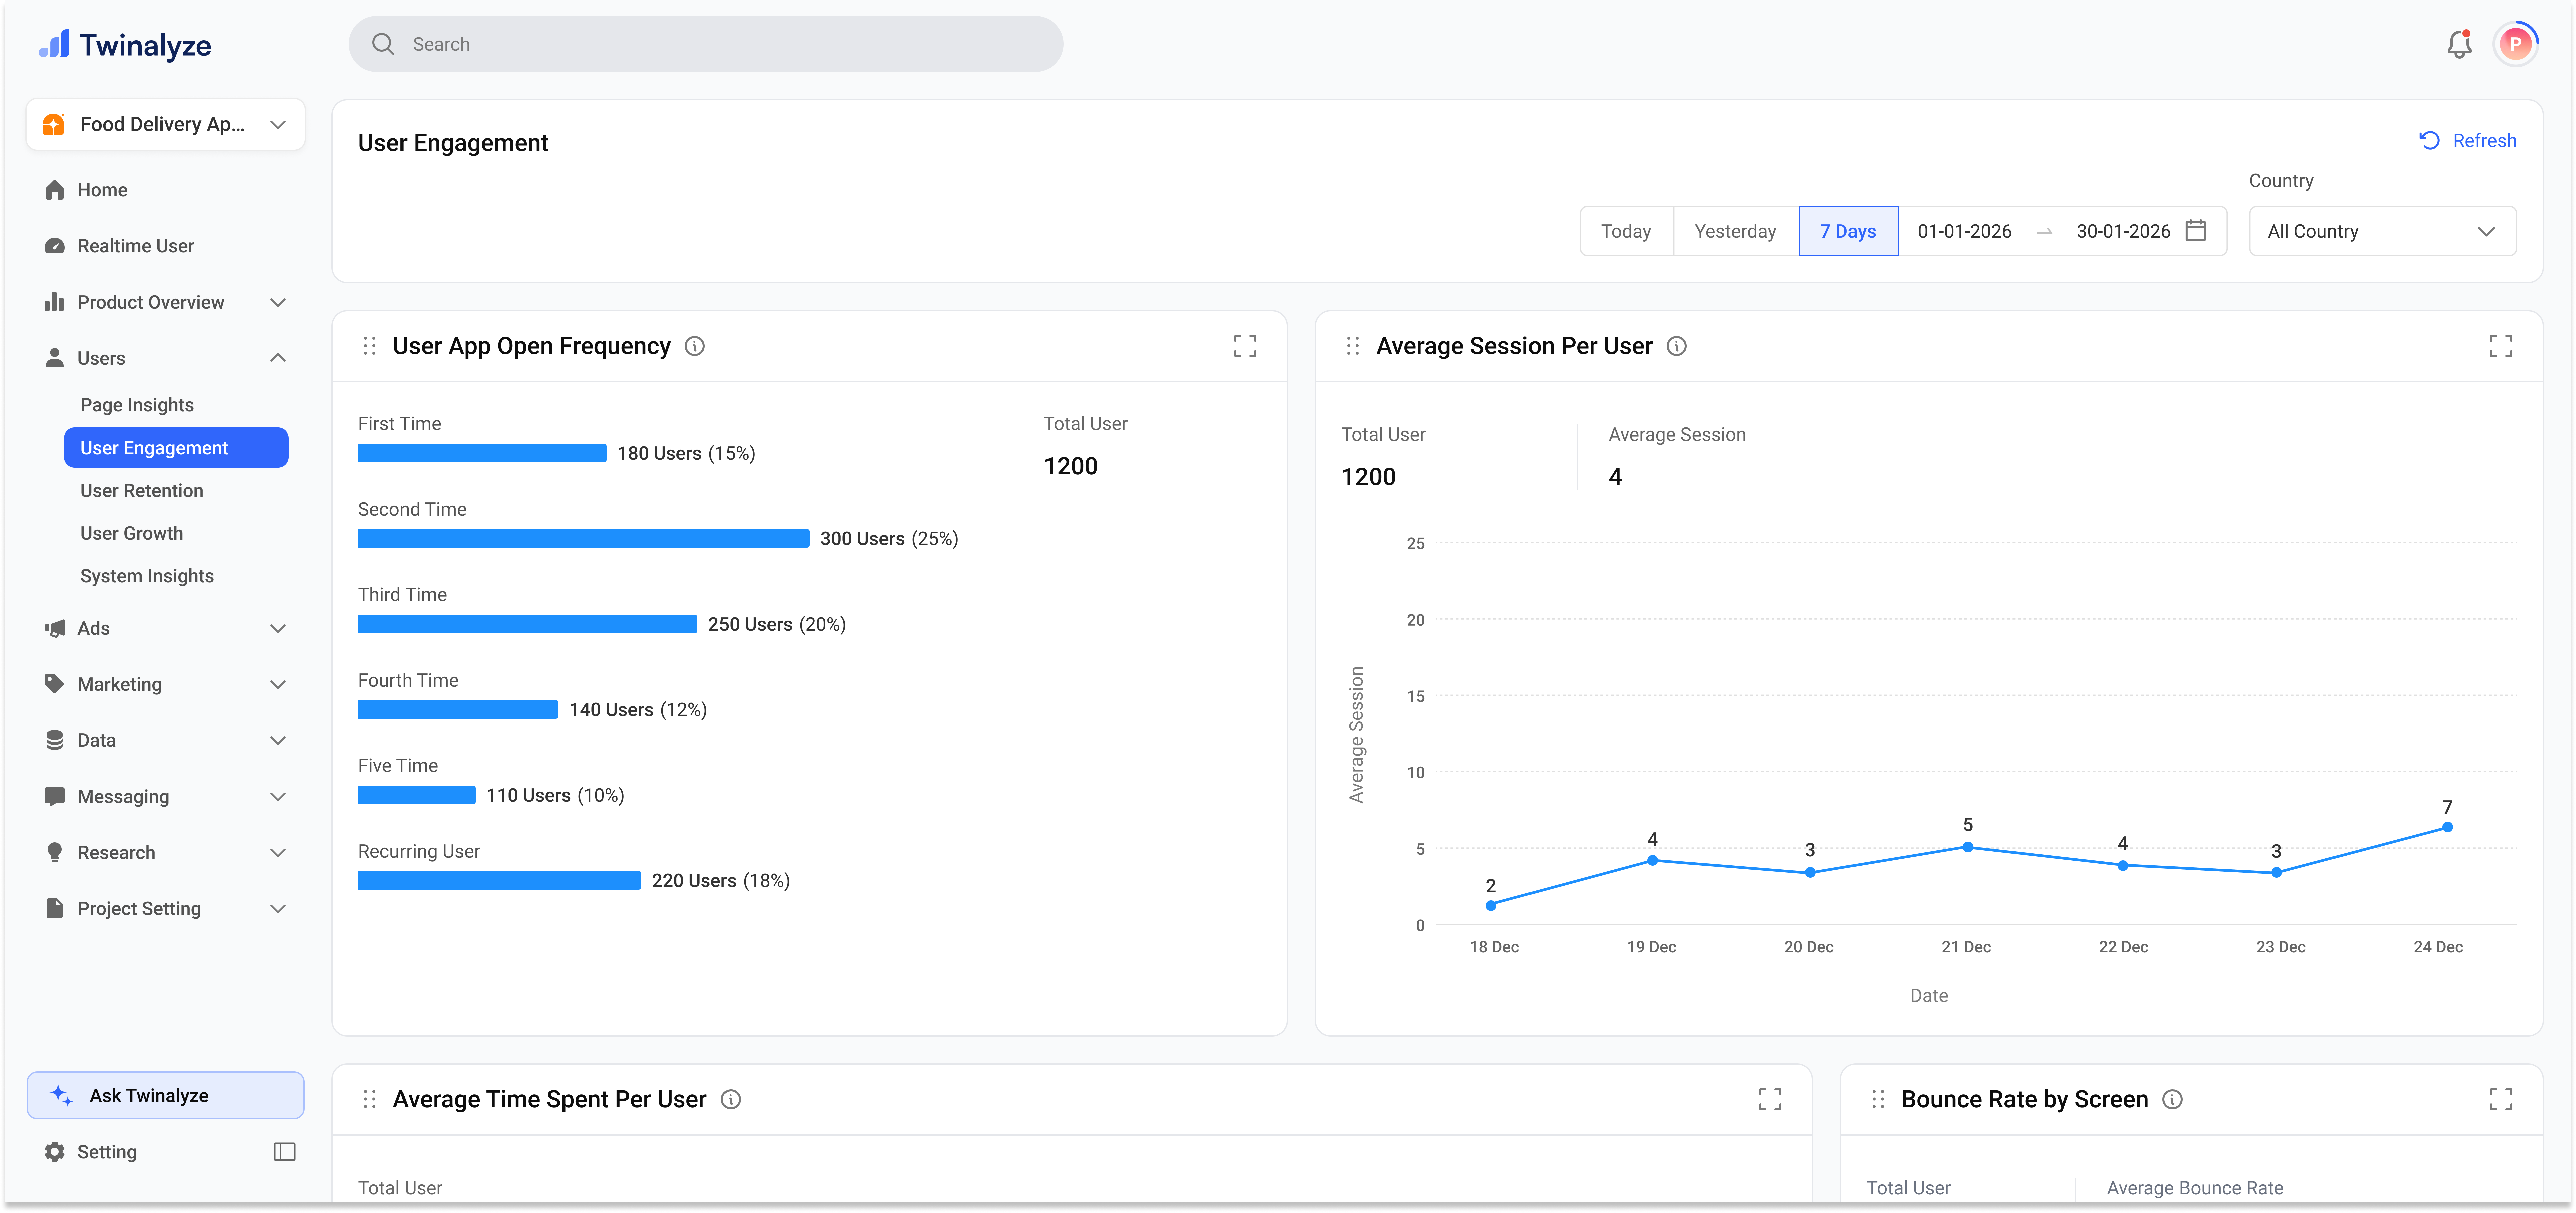The image size is (2576, 1213).
Task: Expand Bounce Rate by Screen fullscreen
Action: [2501, 1100]
